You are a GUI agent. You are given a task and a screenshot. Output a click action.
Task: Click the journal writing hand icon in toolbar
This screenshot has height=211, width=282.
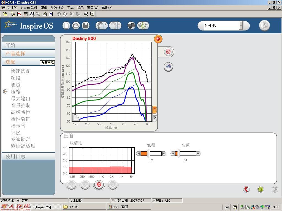[x=44, y=14]
